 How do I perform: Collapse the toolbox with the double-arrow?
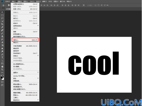coord(1,8)
